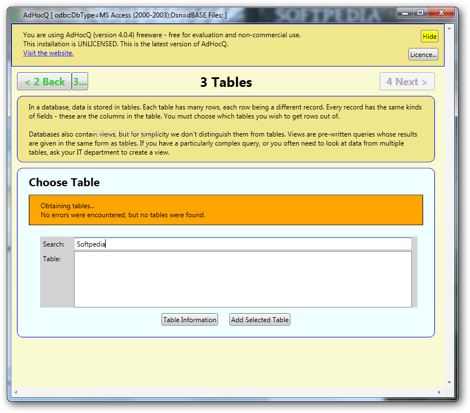Show Table Information
The width and height of the screenshot is (470, 413).
point(189,320)
